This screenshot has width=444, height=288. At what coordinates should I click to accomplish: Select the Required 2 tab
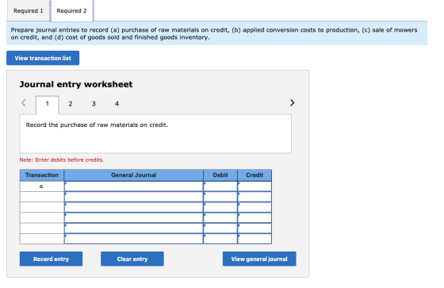71,11
